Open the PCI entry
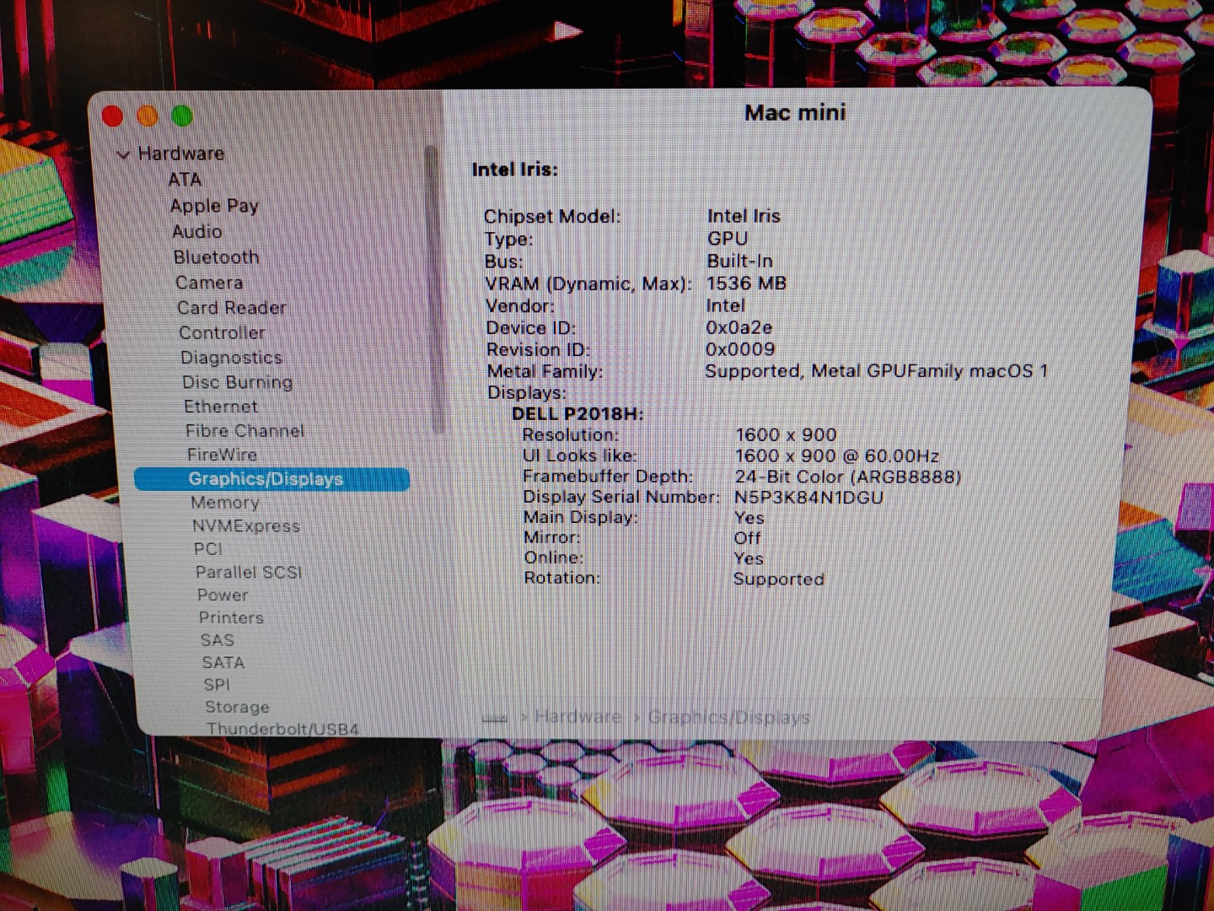Viewport: 1214px width, 911px height. [x=208, y=549]
